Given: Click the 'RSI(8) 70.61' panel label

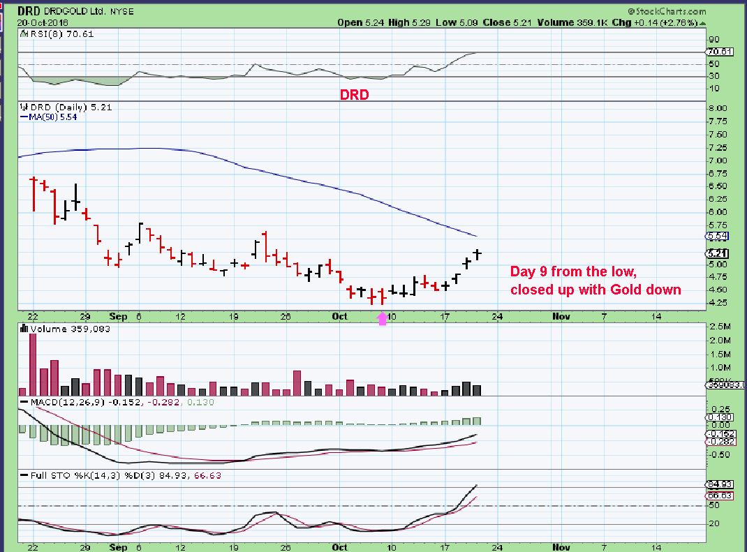Looking at the screenshot, I should point(62,33).
